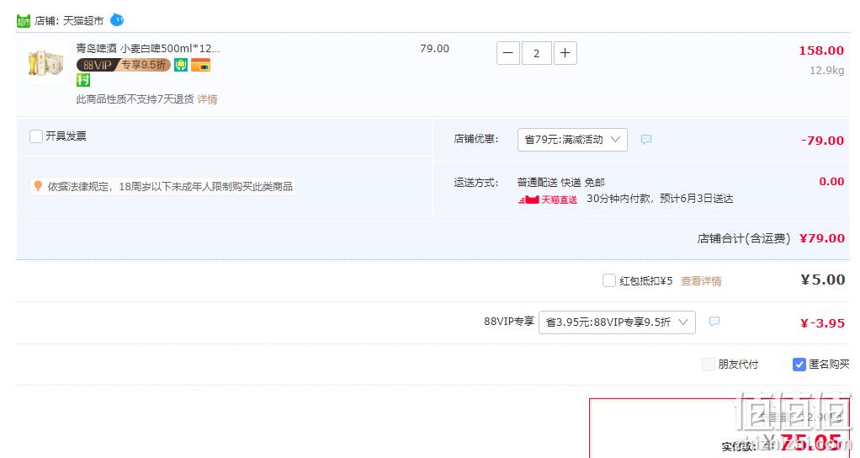The image size is (860, 458).
Task: Click the orange lightbulb notice icon
Action: [38, 187]
